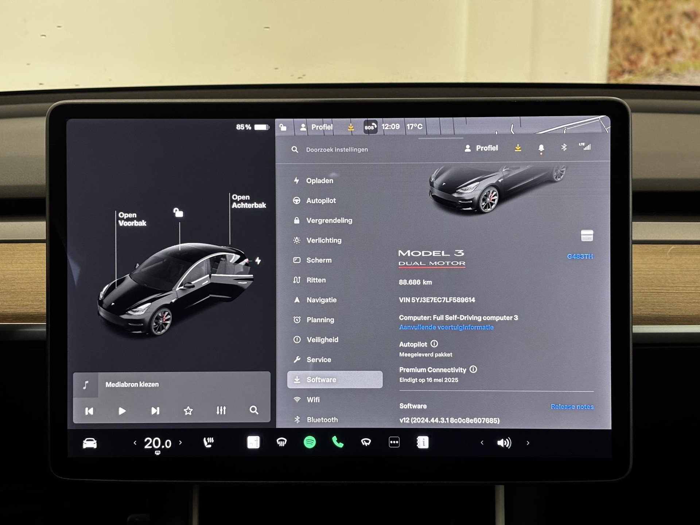
Task: Tap the G483TH vehicle name
Action: [580, 256]
